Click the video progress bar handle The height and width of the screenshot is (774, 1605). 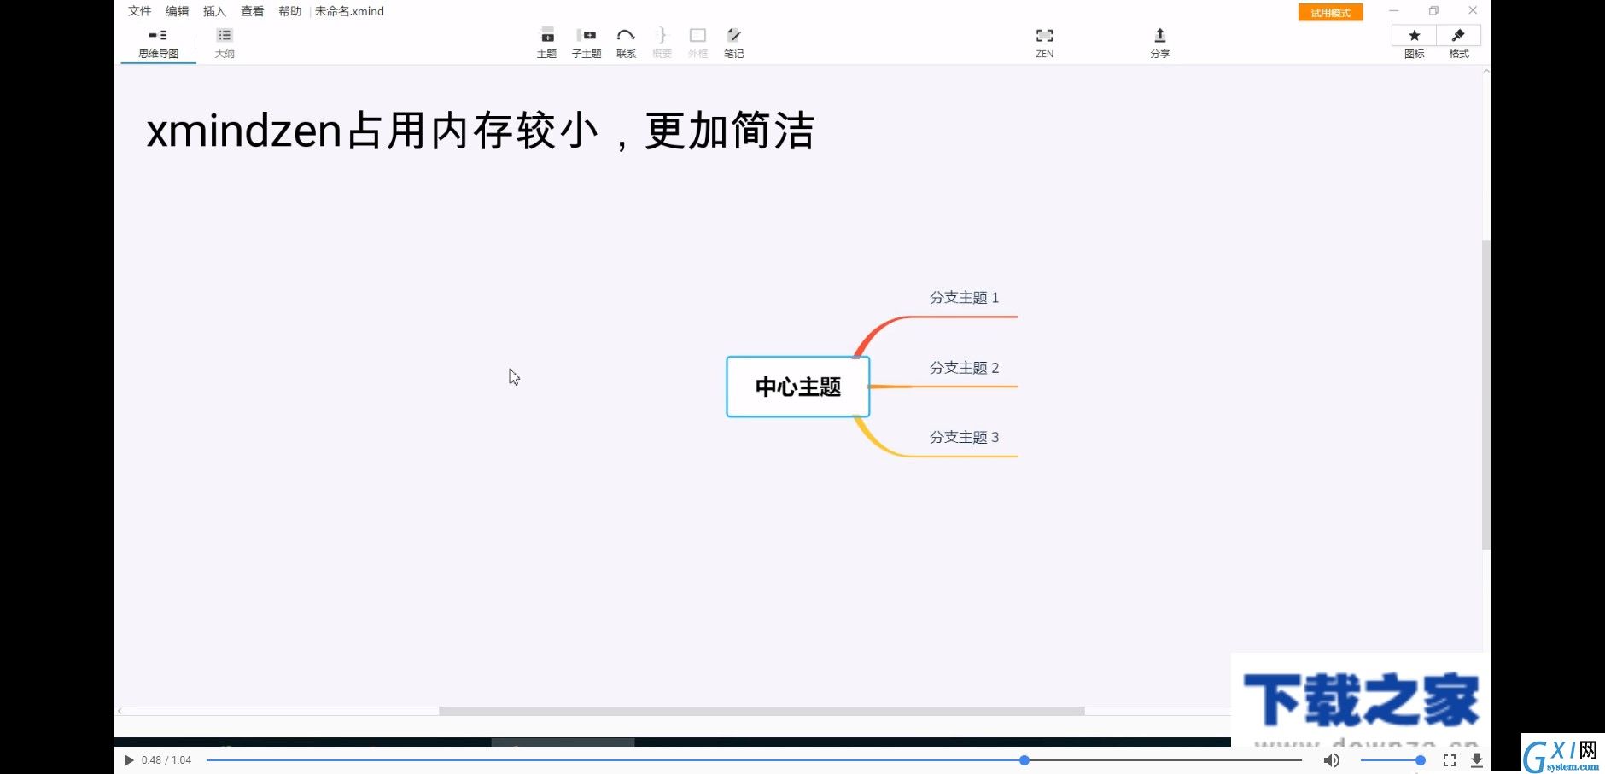point(1024,760)
